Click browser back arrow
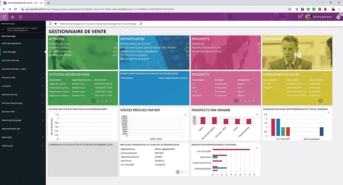Screen dimensions: 343x185 (4, 9)
